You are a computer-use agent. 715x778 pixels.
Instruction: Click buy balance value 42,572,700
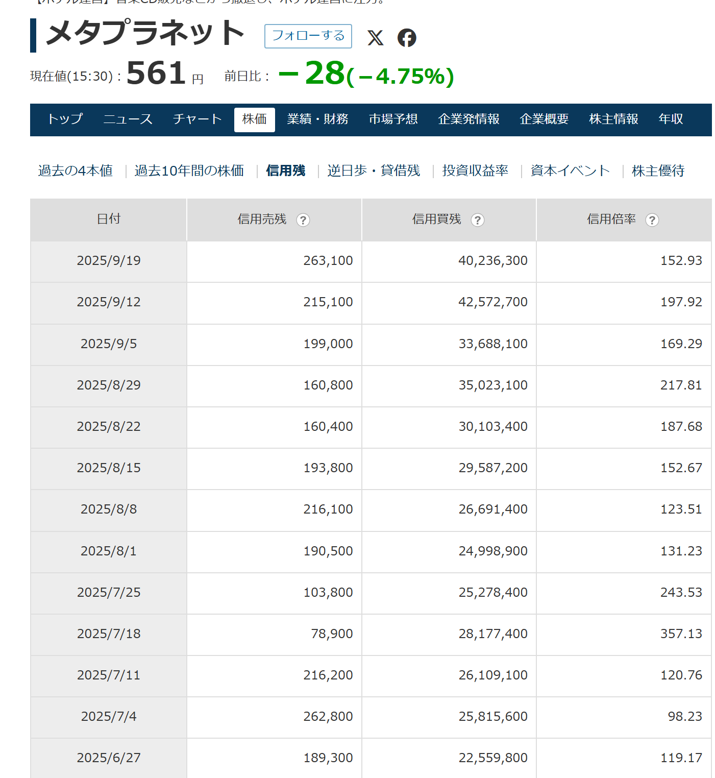(493, 302)
